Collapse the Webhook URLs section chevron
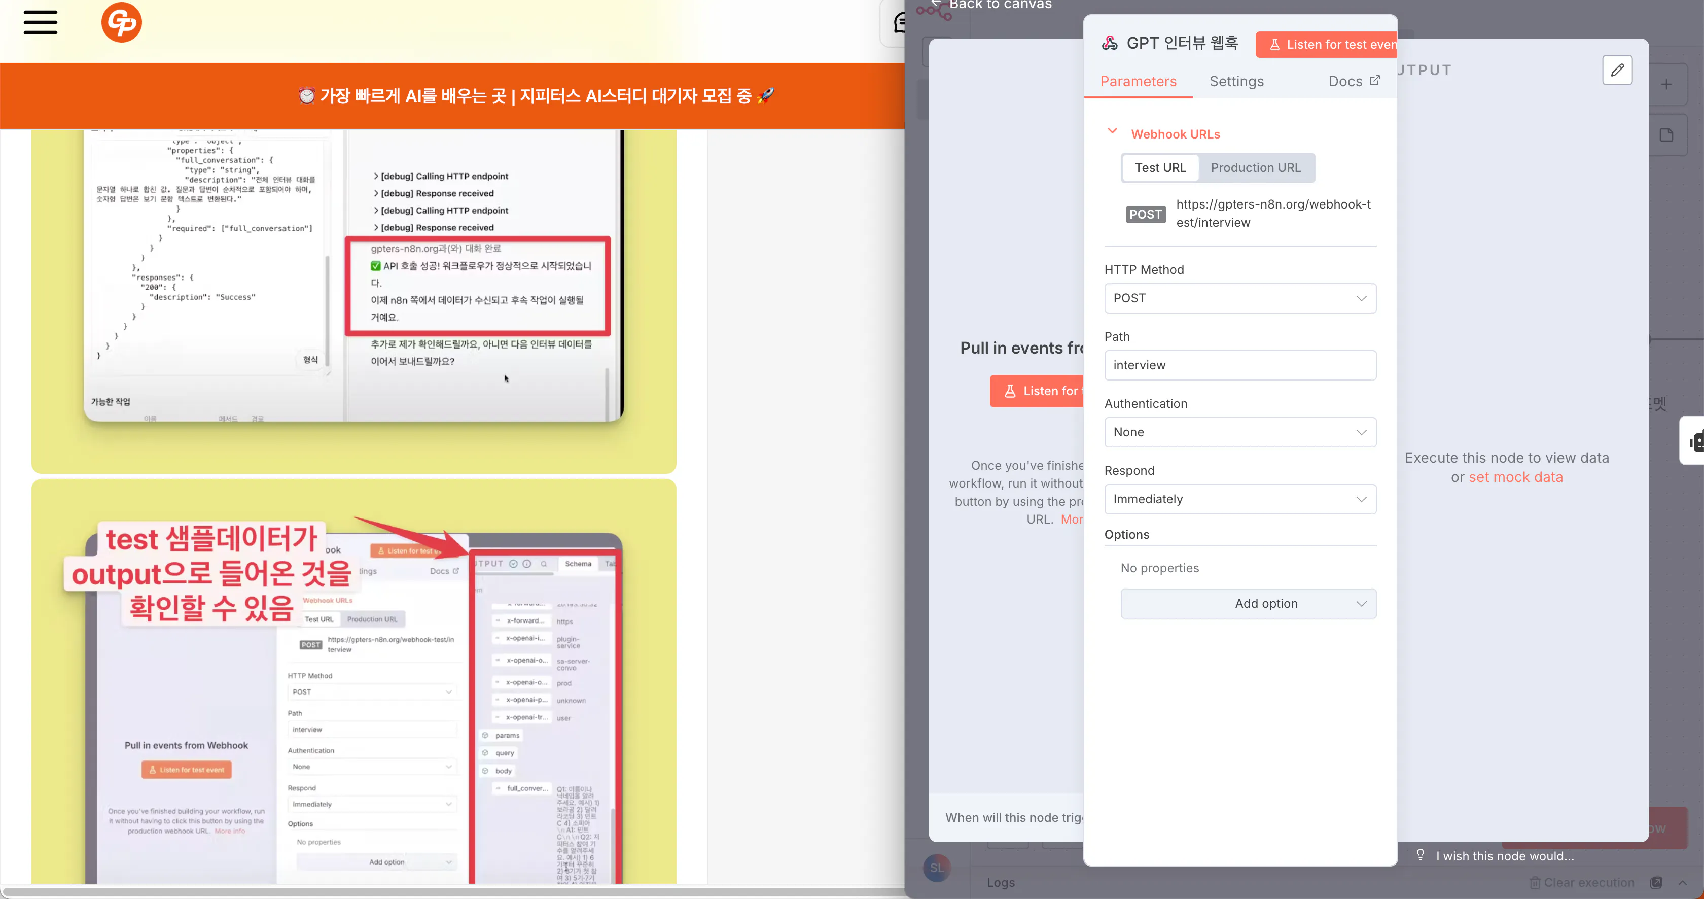Viewport: 1704px width, 899px height. click(1112, 131)
